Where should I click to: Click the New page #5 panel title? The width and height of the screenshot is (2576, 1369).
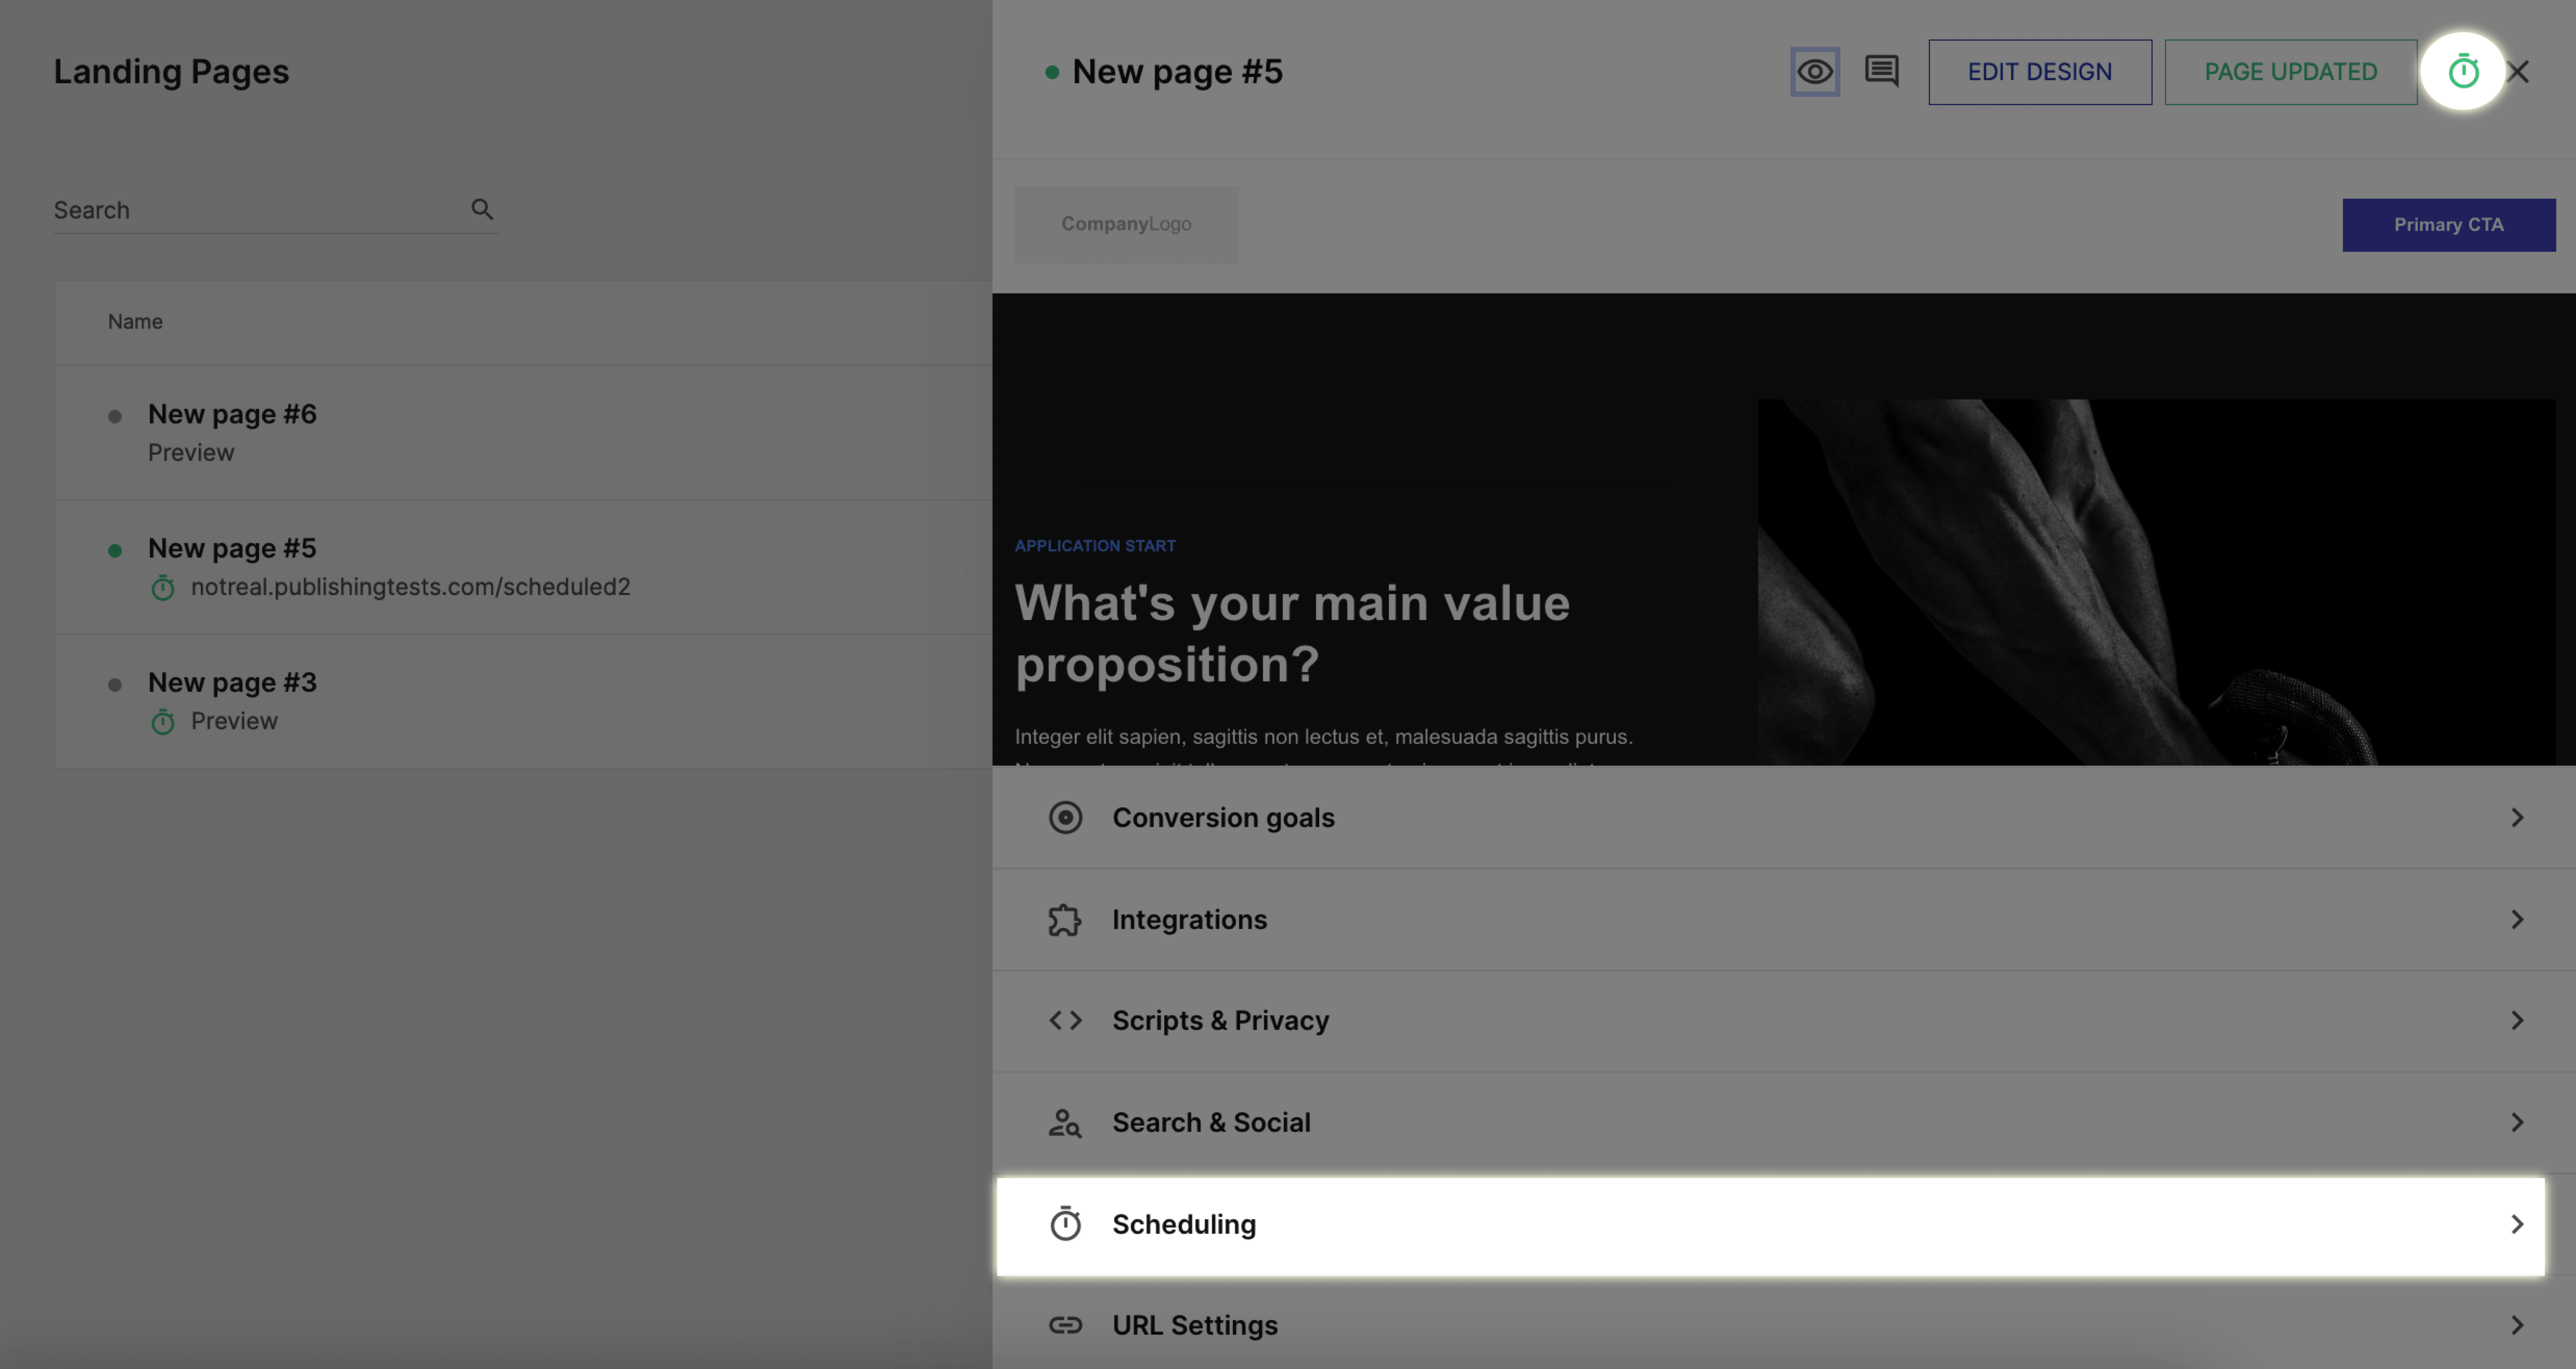coord(1177,72)
